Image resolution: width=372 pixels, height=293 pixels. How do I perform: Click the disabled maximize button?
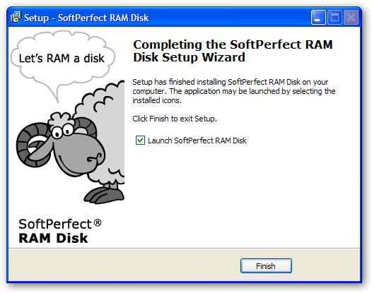[335, 17]
